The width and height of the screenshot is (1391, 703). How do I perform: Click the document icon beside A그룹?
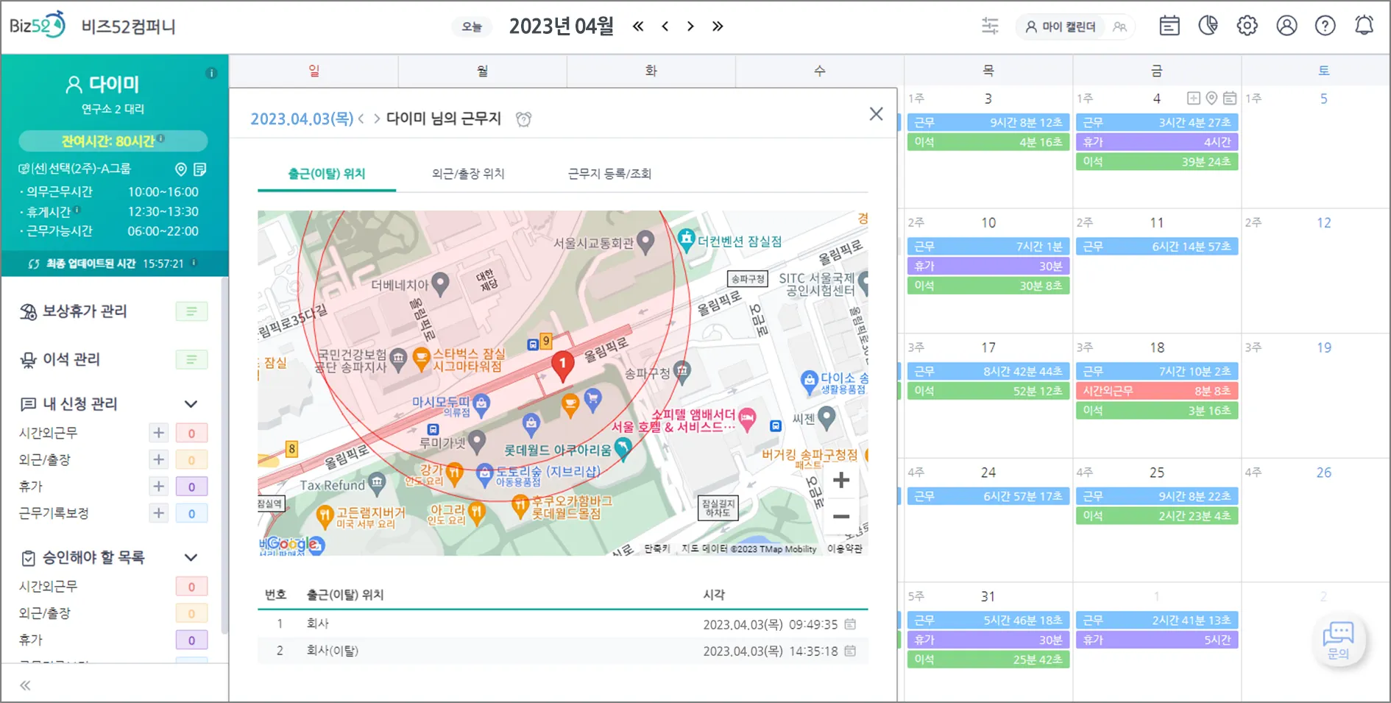tap(199, 169)
